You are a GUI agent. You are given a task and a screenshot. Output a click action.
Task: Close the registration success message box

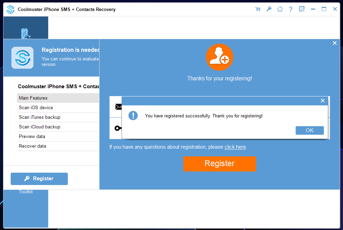click(x=322, y=101)
